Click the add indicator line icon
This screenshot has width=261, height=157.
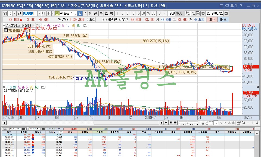[193, 13]
